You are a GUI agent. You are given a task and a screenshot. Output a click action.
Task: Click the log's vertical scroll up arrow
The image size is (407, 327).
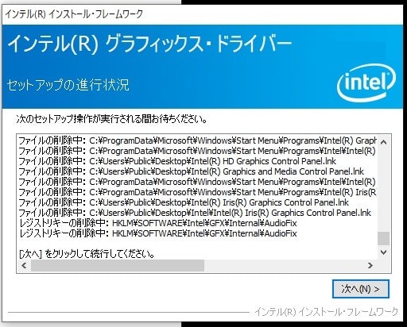[x=383, y=142]
